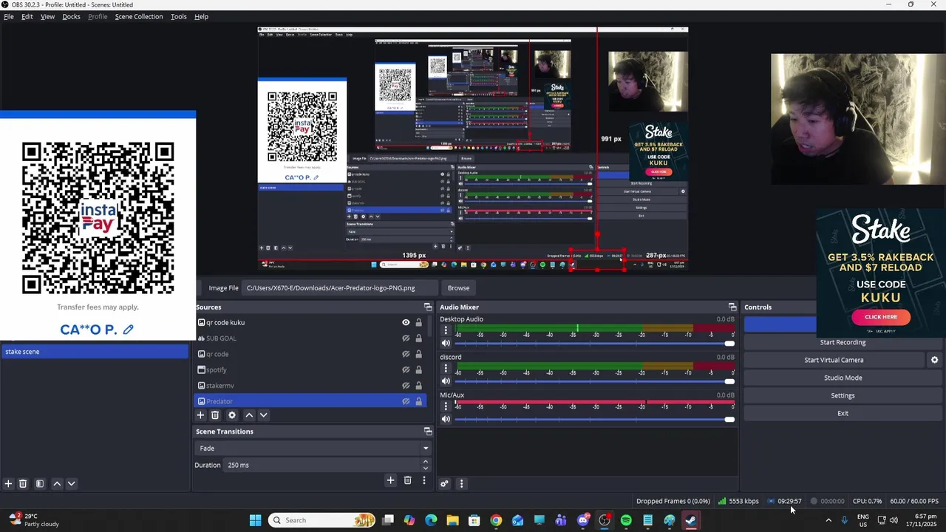Unlock the qr code kuku source
Image resolution: width=946 pixels, height=532 pixels.
(418, 323)
